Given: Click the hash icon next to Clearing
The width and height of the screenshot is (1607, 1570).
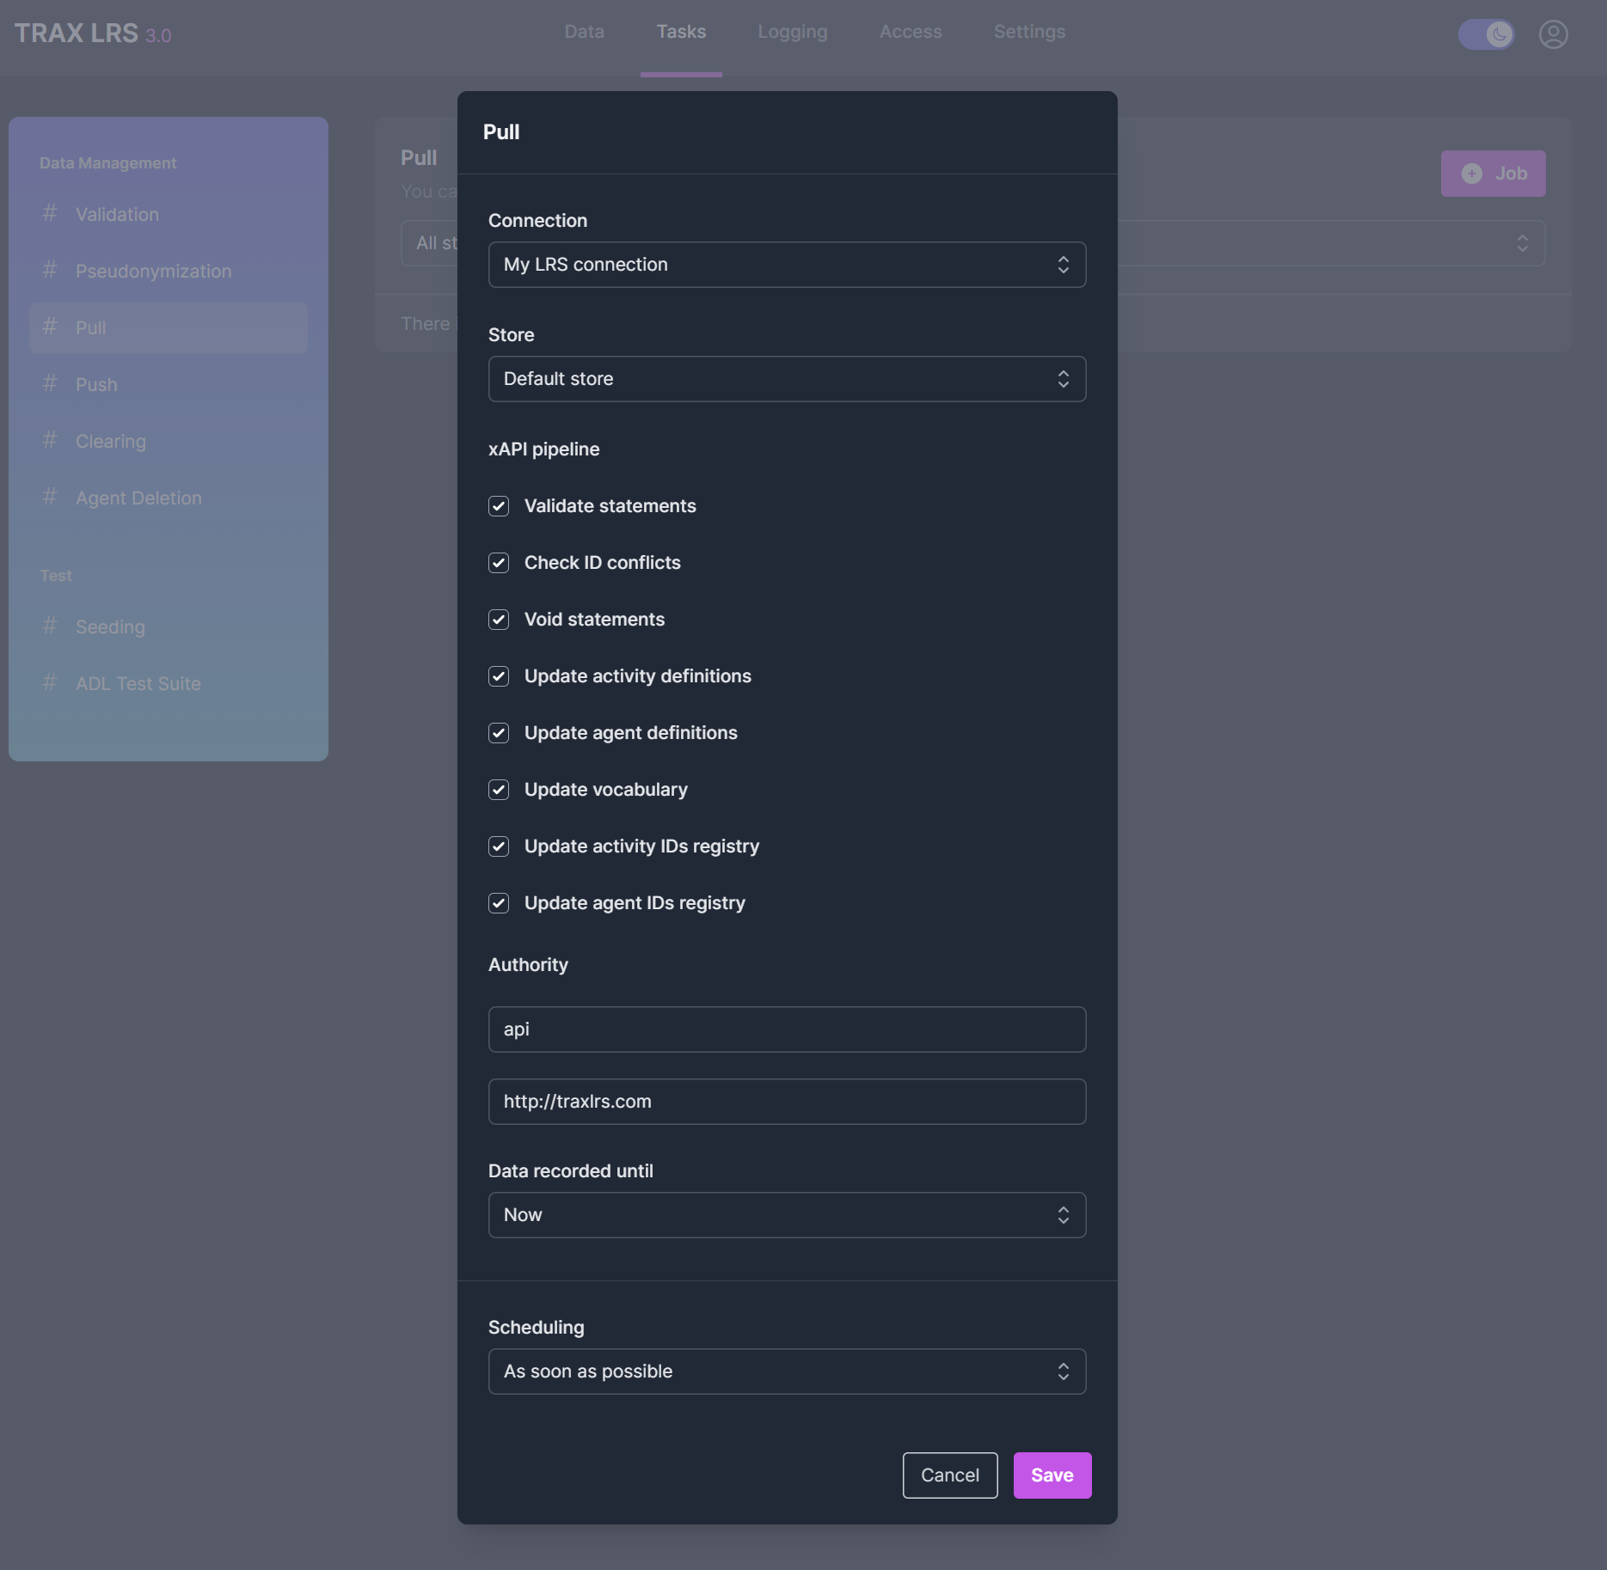Looking at the screenshot, I should (x=50, y=440).
